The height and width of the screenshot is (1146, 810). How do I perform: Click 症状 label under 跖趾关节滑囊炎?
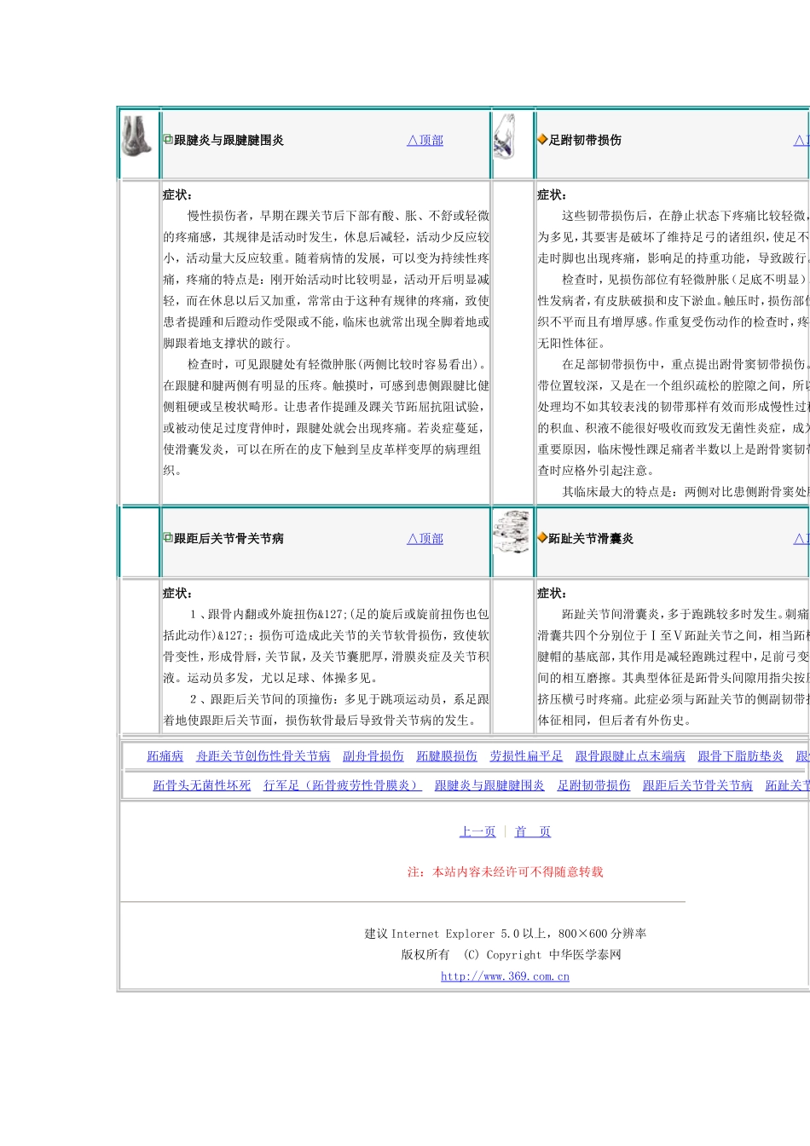(x=552, y=593)
